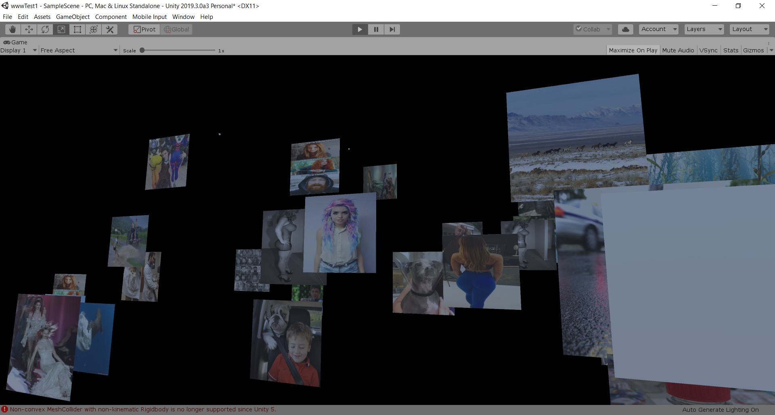Enable VSync in Game view
775x415 pixels.
coord(708,50)
